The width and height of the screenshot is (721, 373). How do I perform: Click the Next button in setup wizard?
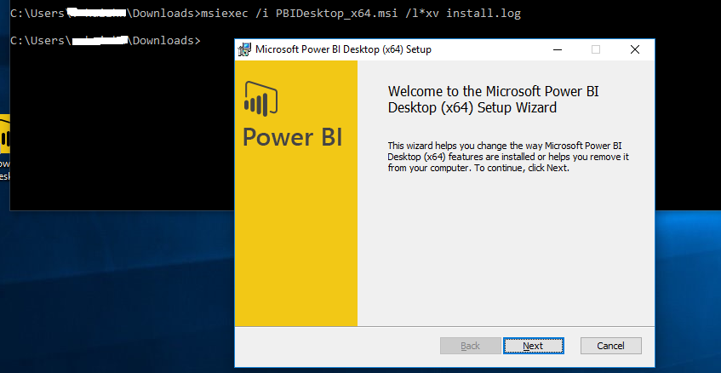(533, 346)
